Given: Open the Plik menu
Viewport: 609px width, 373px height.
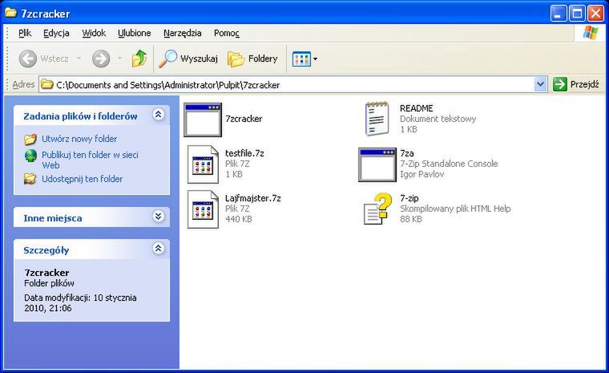Looking at the screenshot, I should pyautogui.click(x=25, y=33).
